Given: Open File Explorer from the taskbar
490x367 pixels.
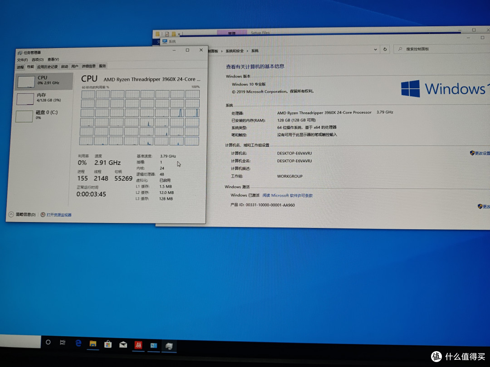Looking at the screenshot, I should [93, 344].
